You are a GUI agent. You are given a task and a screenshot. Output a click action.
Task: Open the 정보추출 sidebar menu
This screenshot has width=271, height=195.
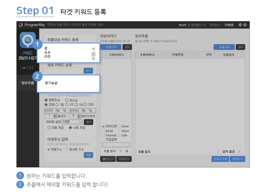click(x=28, y=83)
